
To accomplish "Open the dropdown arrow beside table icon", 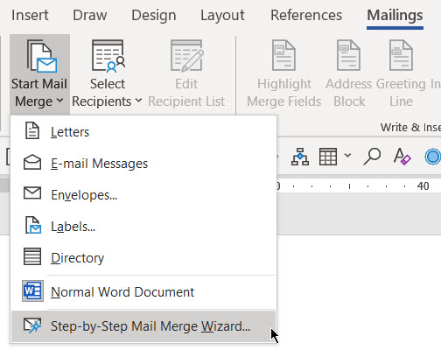I will pyautogui.click(x=347, y=155).
